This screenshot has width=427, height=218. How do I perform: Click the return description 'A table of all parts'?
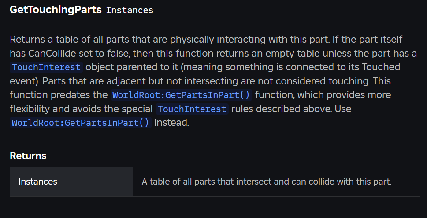267,182
